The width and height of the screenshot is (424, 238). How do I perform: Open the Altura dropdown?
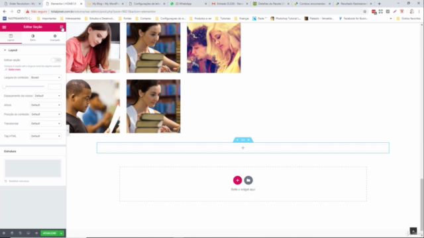click(x=46, y=105)
